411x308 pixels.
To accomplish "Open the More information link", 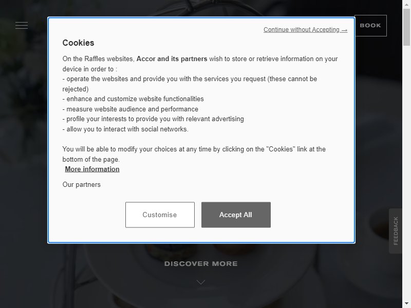I will pos(92,169).
